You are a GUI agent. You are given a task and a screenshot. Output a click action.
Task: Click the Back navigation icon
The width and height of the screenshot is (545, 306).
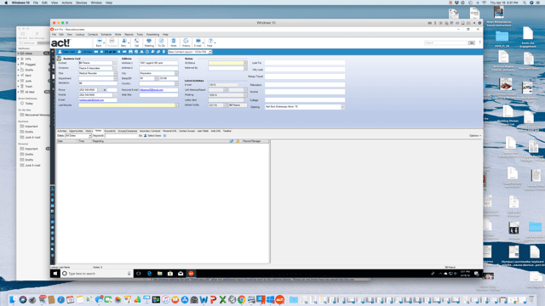coord(99,42)
